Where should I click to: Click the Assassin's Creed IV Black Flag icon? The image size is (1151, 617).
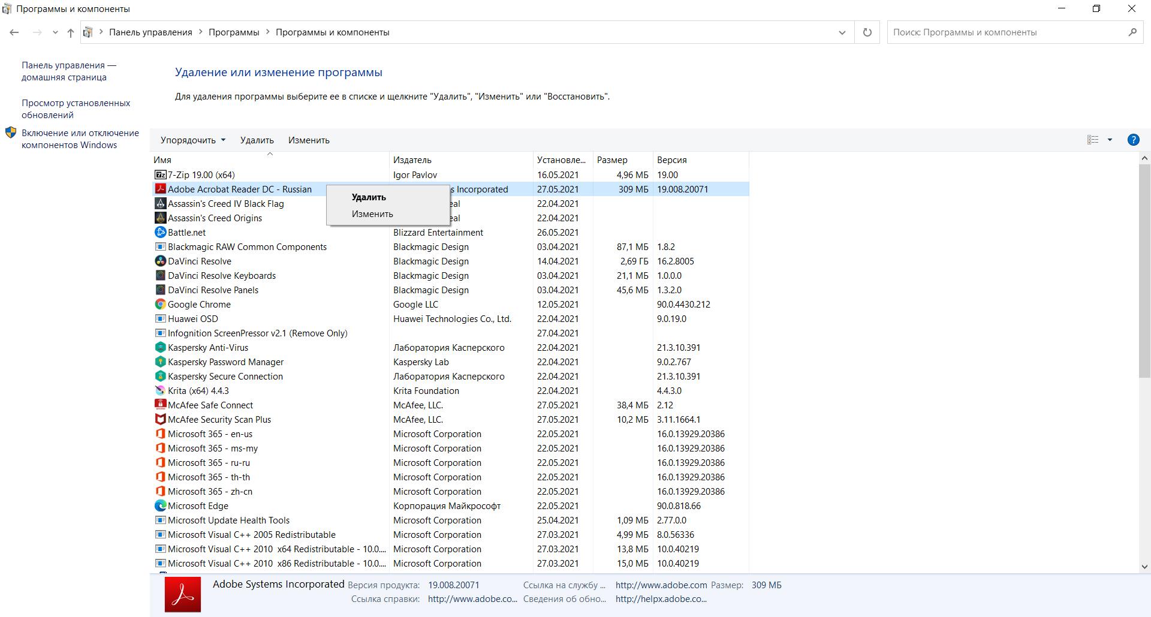(160, 203)
